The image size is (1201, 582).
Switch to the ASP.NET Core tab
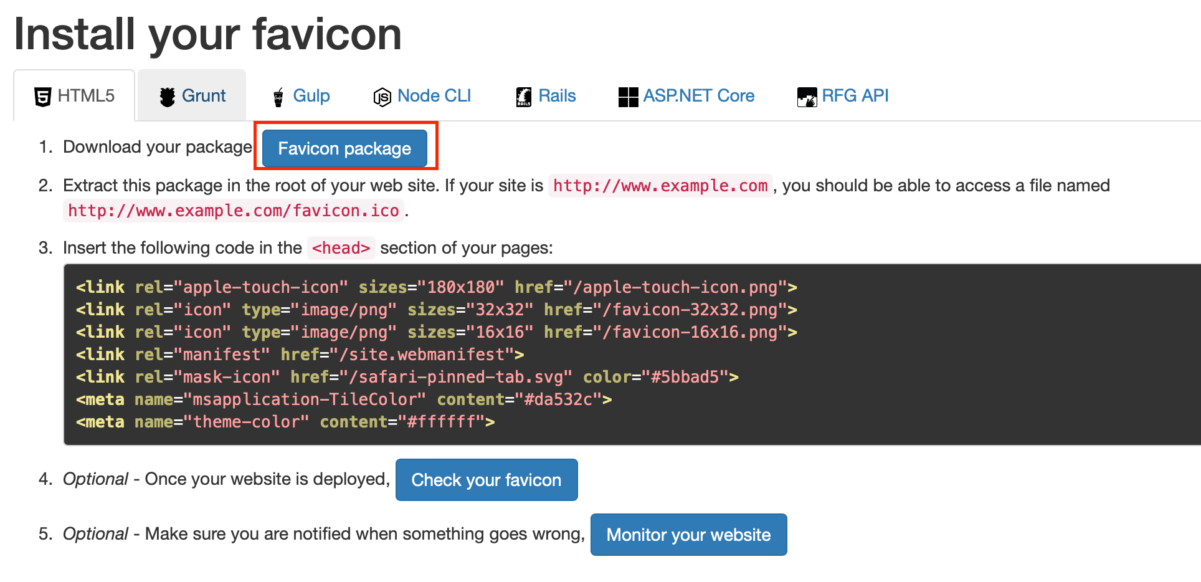pyautogui.click(x=686, y=95)
